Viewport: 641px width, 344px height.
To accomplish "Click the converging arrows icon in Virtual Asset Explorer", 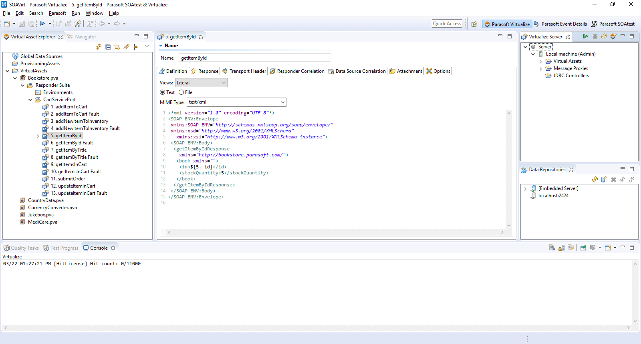I will tap(135, 47).
